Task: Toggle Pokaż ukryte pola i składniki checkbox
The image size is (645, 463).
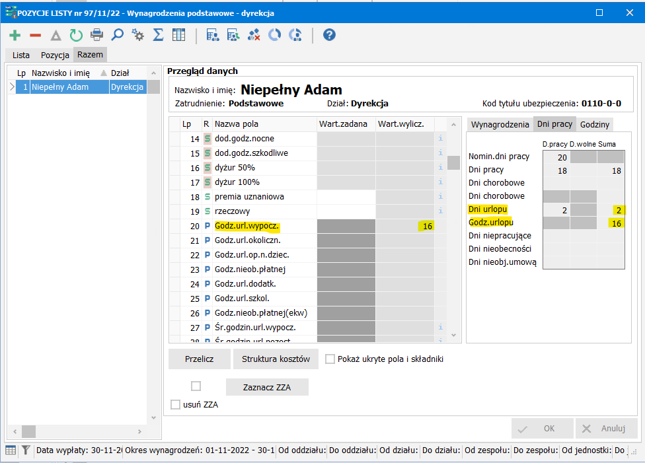Action: point(330,359)
